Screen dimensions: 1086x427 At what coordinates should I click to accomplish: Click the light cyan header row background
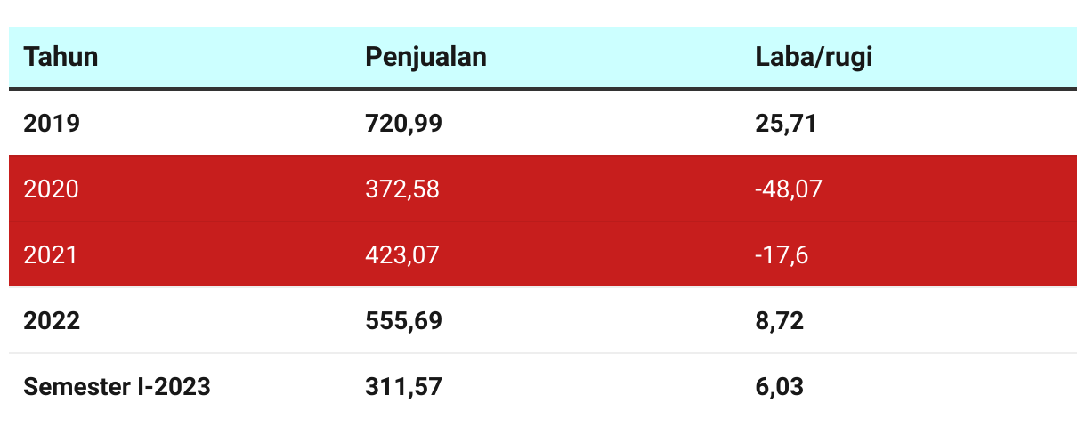click(543, 57)
